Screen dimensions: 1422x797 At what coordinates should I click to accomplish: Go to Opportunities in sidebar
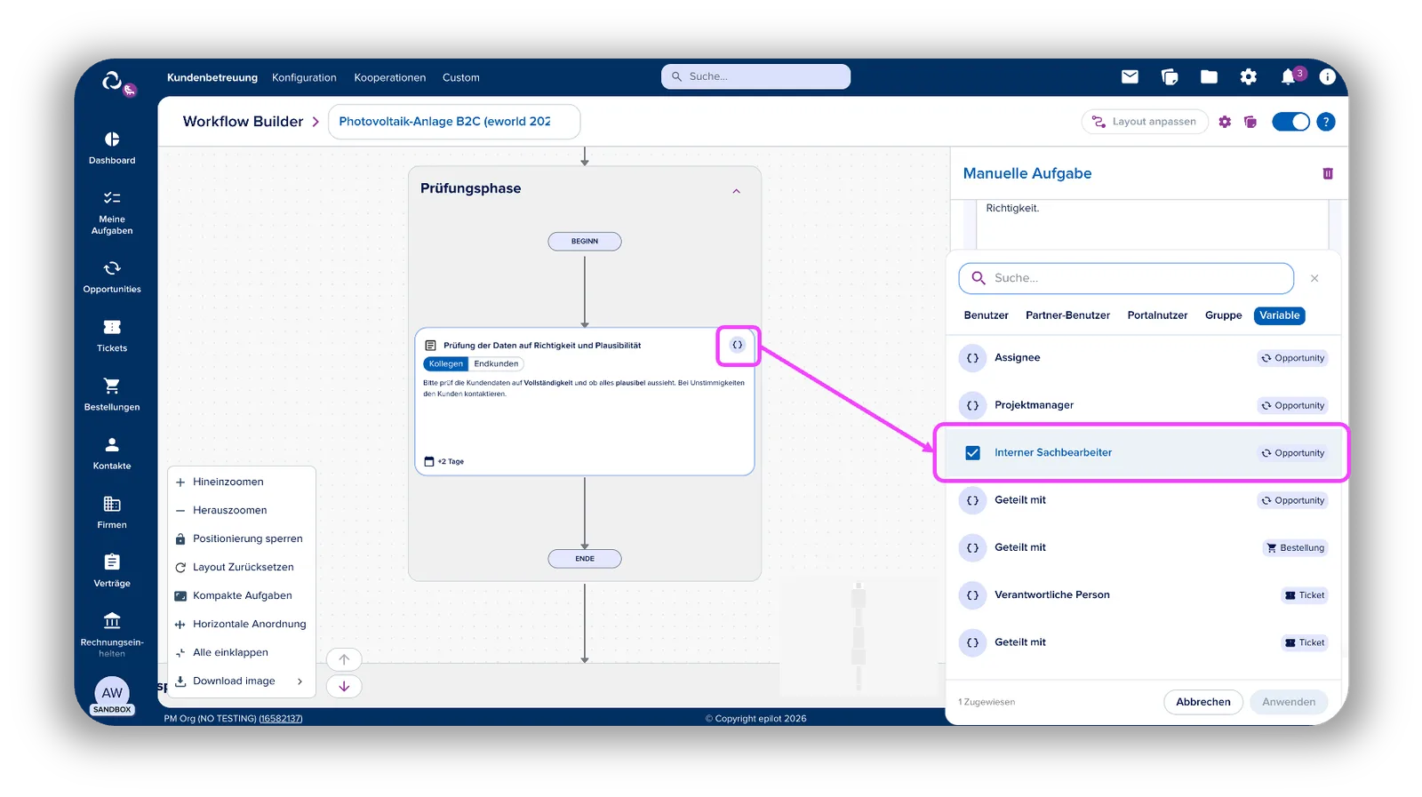[112, 276]
